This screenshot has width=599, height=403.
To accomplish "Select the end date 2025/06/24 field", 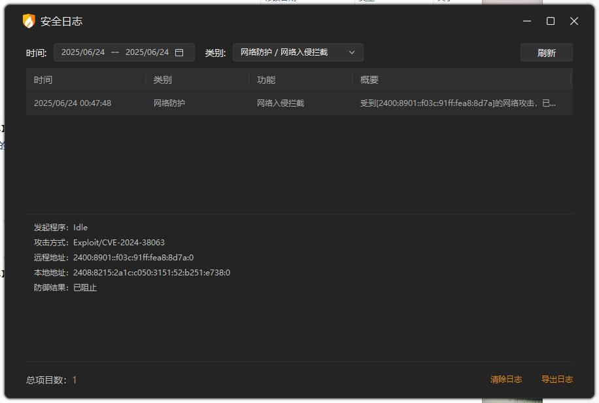I will (147, 52).
